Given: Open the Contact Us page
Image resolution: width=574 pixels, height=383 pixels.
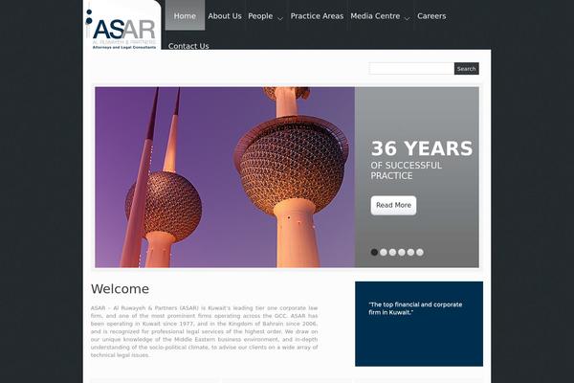Looking at the screenshot, I should (188, 46).
